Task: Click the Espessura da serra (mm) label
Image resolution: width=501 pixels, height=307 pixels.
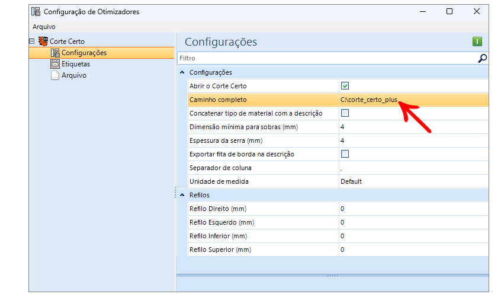Action: click(226, 140)
